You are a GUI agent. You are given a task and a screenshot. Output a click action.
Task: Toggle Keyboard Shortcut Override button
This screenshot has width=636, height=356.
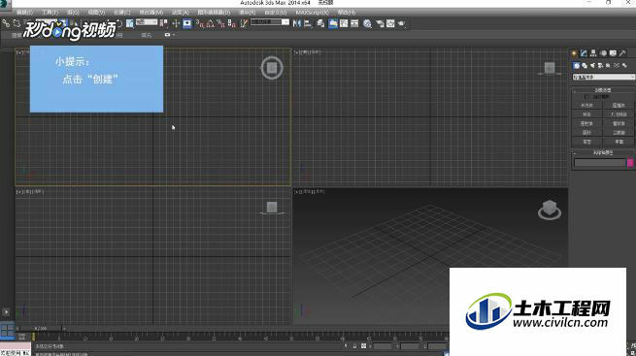click(187, 23)
